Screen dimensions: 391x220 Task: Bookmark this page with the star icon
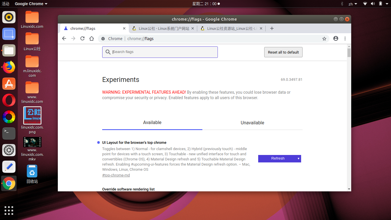pyautogui.click(x=324, y=39)
